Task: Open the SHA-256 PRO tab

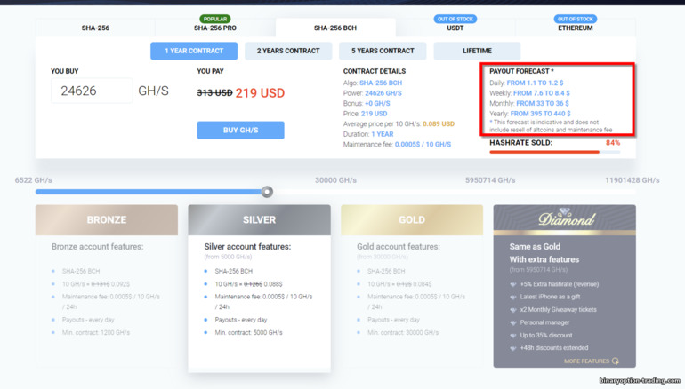Action: coord(215,28)
